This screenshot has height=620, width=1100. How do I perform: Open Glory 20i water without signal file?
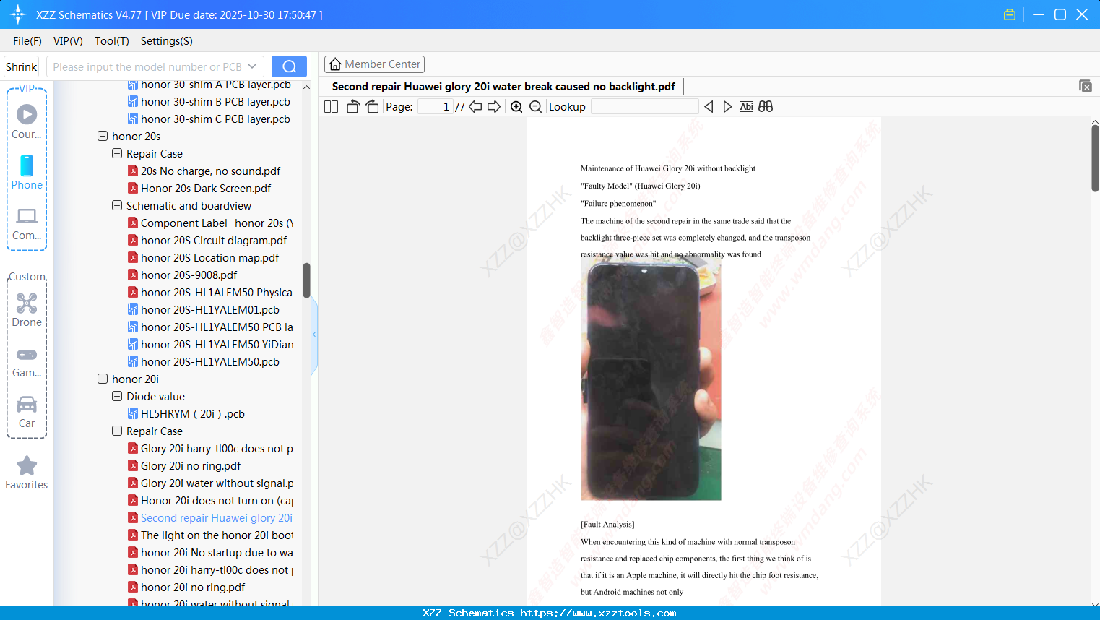tap(217, 483)
